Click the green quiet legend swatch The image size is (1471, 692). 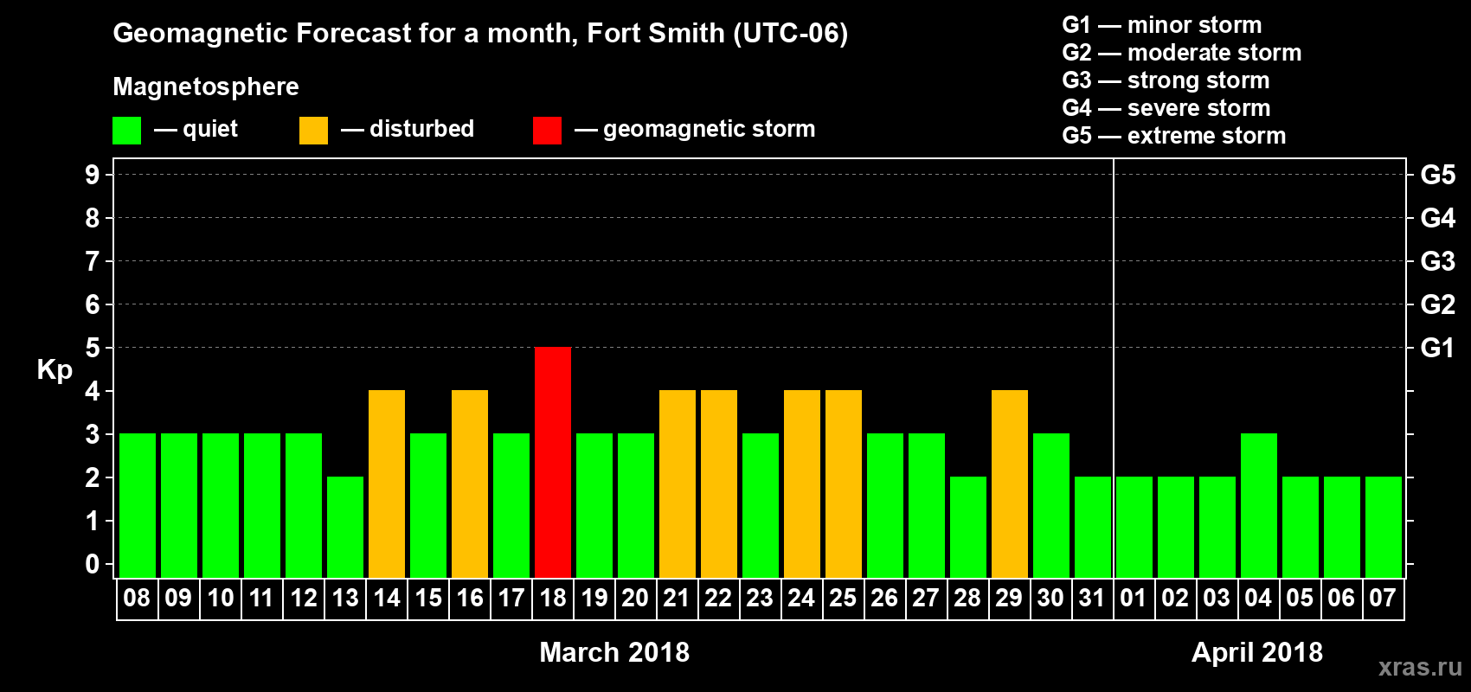click(x=126, y=131)
